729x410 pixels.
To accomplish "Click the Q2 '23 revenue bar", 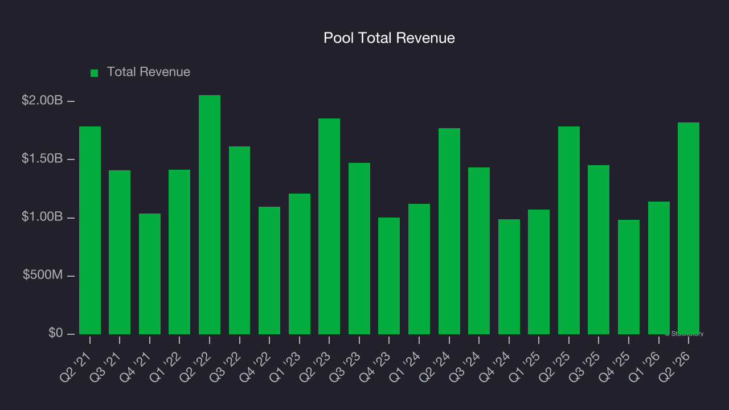I will [329, 226].
